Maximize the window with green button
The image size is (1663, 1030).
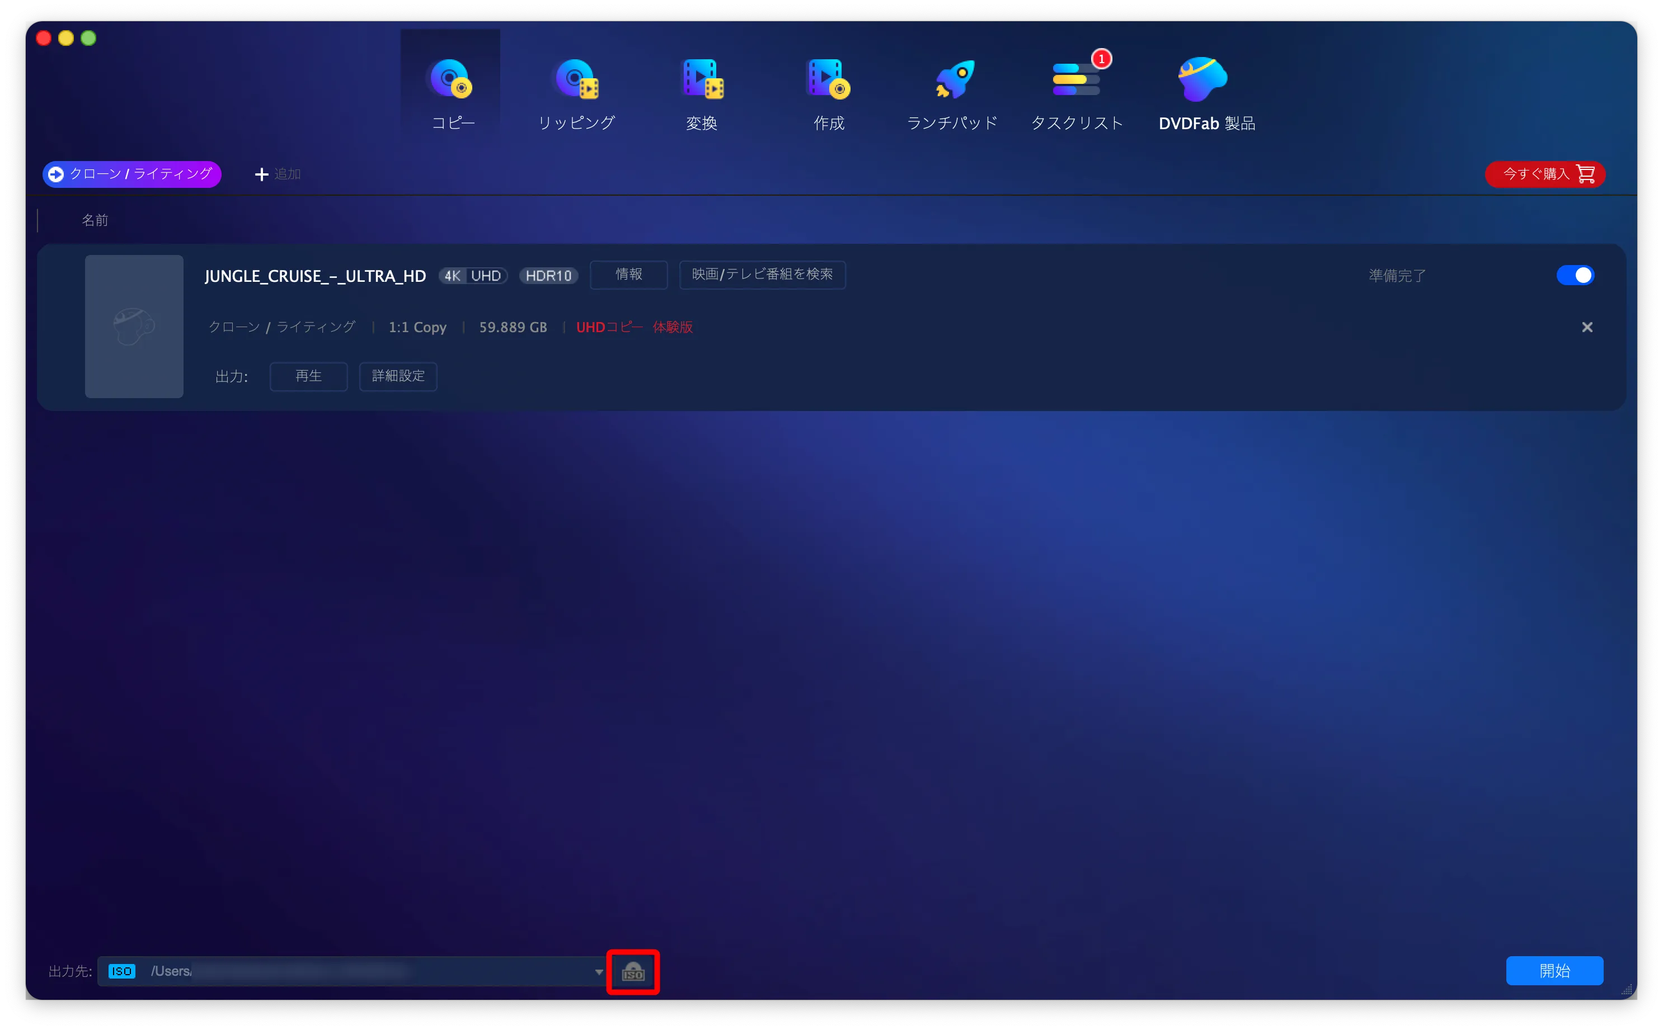pos(88,38)
